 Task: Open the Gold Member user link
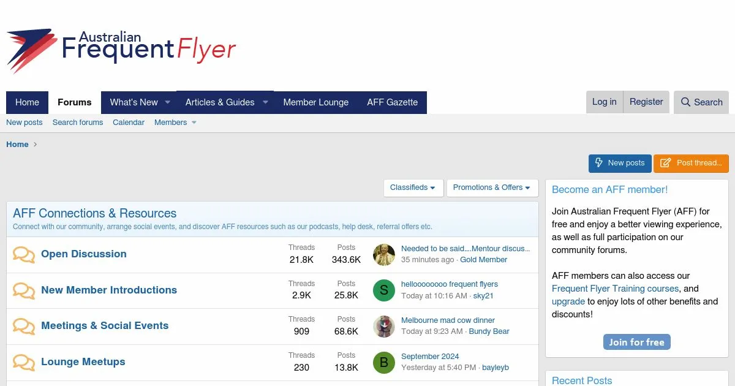[484, 260]
